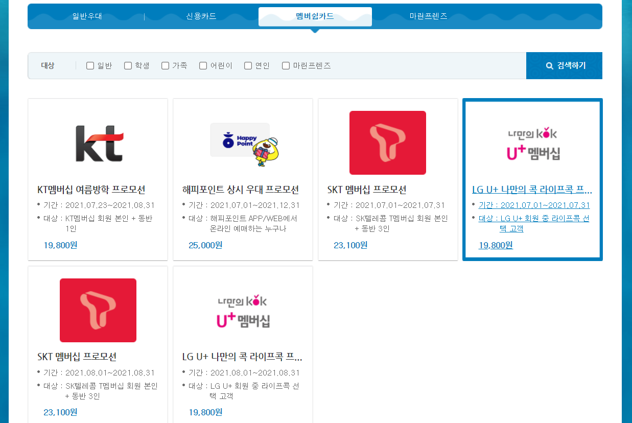Click period 2021.07.01~2021.12.31 on 해피포인트 card

coord(255,205)
